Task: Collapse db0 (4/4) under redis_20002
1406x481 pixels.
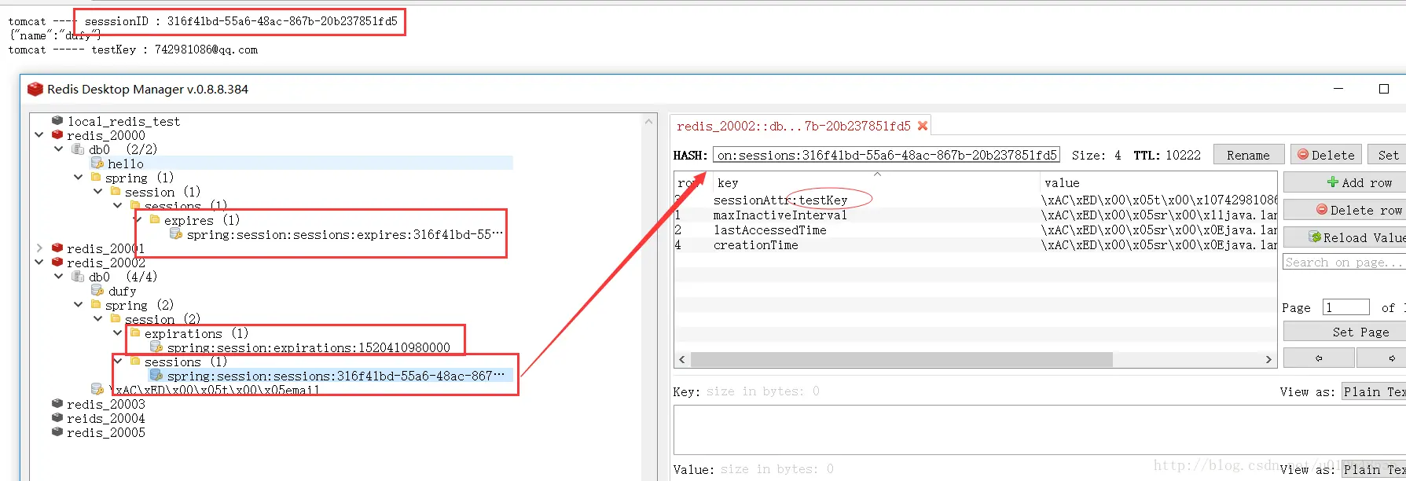Action: 59,277
